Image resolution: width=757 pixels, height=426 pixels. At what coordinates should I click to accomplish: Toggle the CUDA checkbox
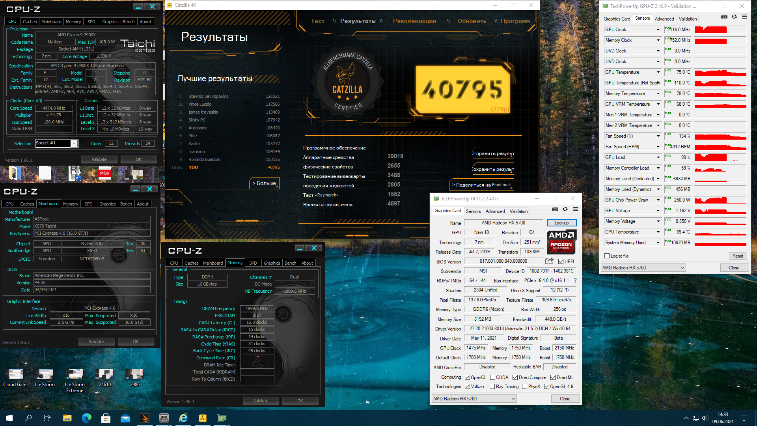tap(492, 377)
